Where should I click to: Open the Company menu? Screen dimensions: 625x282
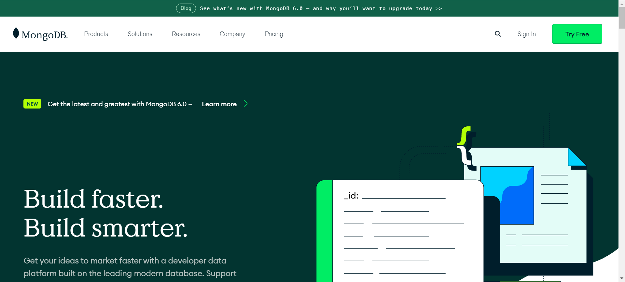point(232,34)
